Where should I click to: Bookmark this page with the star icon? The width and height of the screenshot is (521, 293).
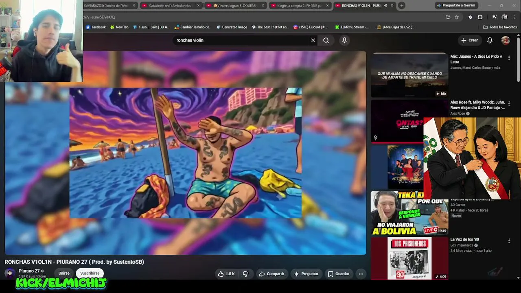pos(457,17)
